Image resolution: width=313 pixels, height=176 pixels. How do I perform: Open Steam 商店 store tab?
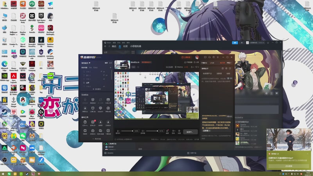click(x=114, y=46)
